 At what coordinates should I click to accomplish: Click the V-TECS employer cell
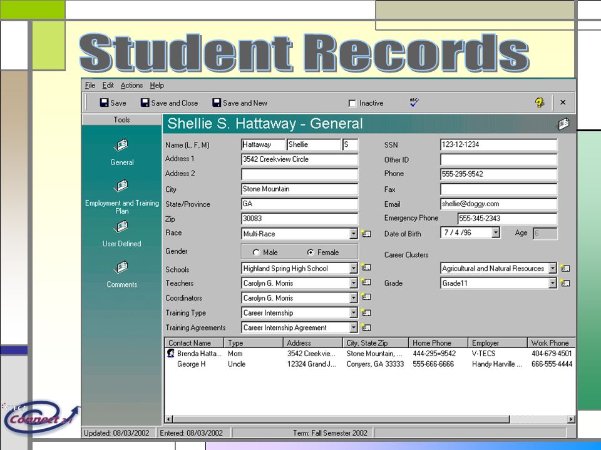[x=483, y=354]
